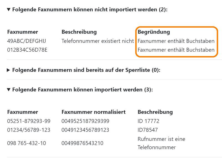
Task: Select the fax number 49ABC/DEFGHIJ
Action: click(x=27, y=41)
